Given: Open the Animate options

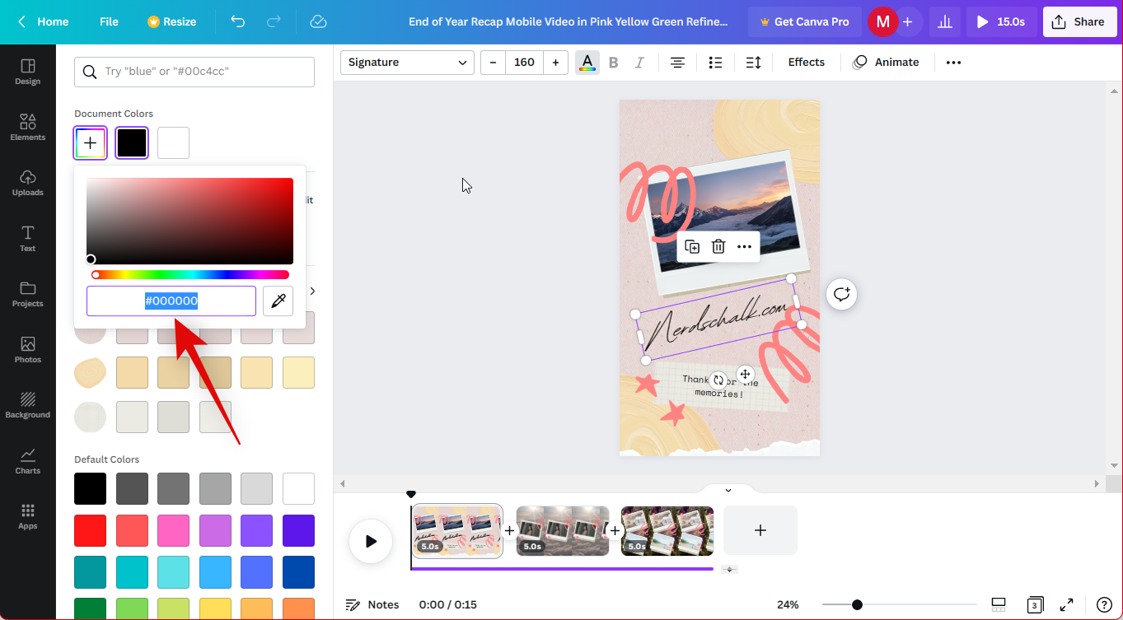Looking at the screenshot, I should tap(886, 63).
